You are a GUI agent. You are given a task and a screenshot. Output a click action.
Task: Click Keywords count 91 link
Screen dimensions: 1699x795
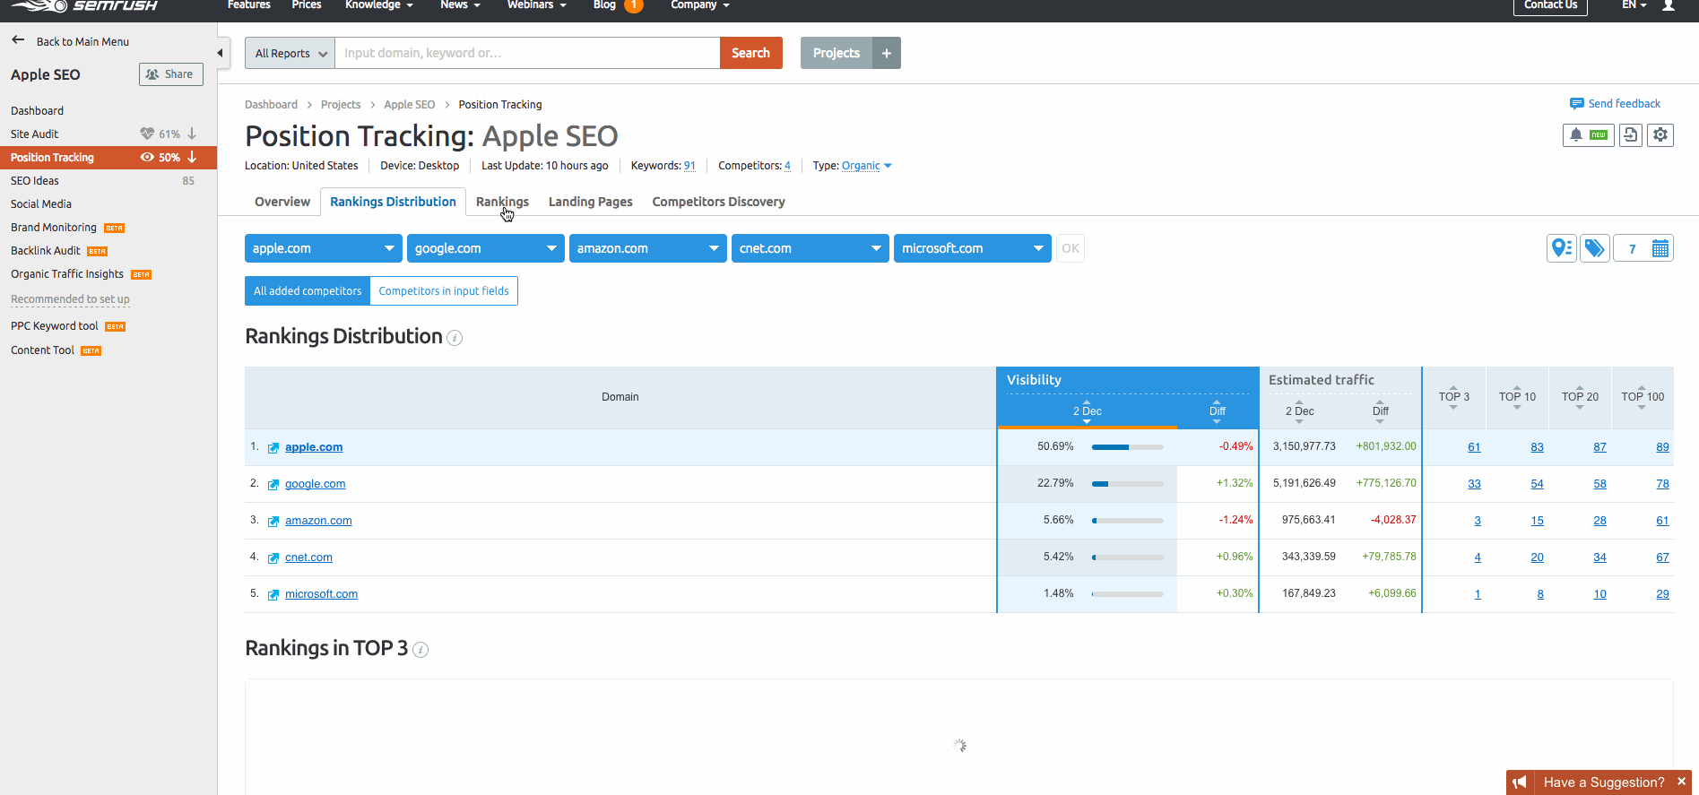pyautogui.click(x=689, y=166)
